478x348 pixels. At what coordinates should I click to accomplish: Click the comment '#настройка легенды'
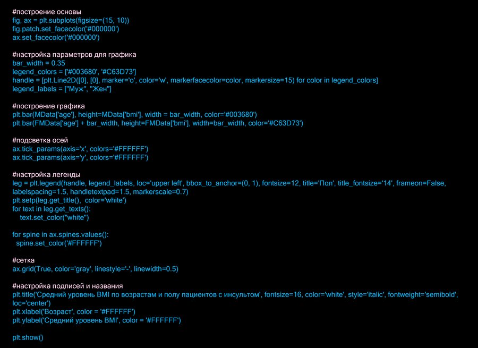tap(46, 175)
